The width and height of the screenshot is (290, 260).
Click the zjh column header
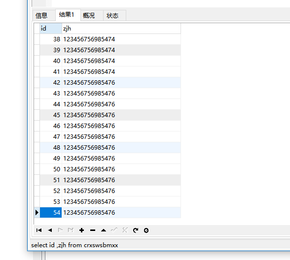(x=121, y=29)
